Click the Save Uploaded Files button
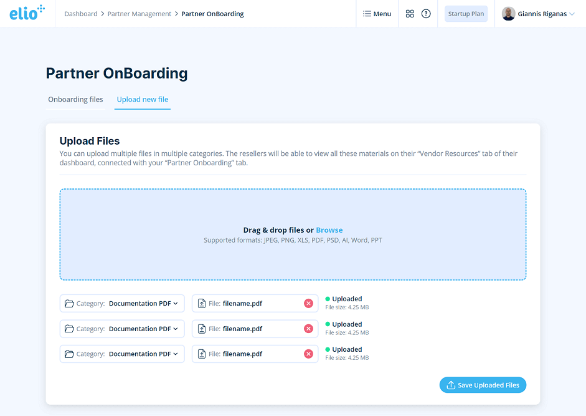This screenshot has width=586, height=416. [483, 385]
